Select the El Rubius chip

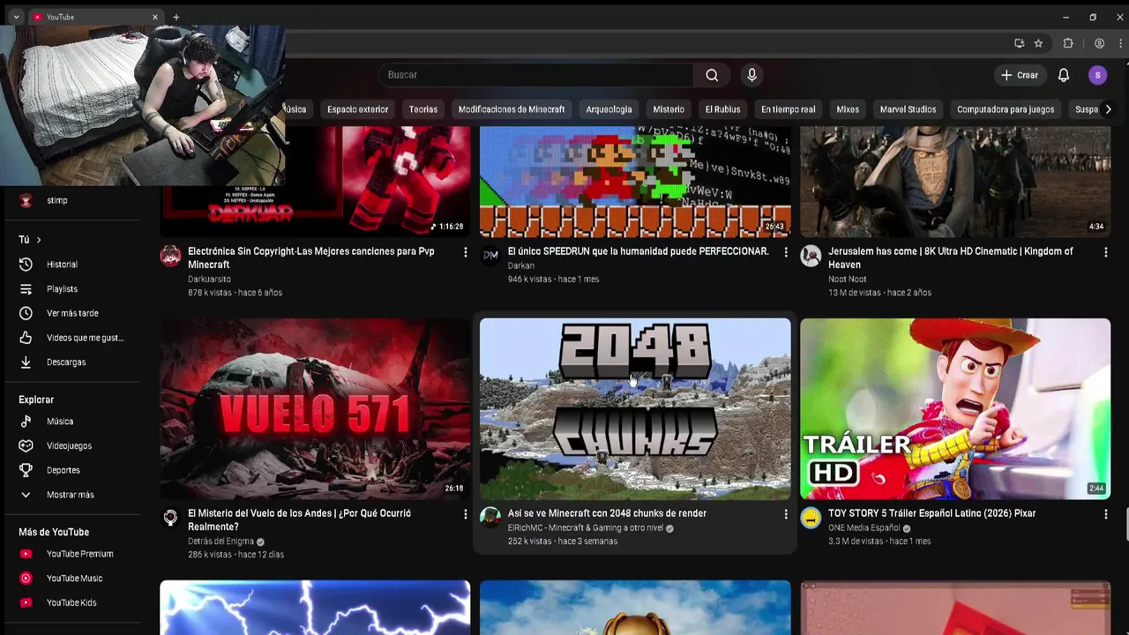pos(722,109)
